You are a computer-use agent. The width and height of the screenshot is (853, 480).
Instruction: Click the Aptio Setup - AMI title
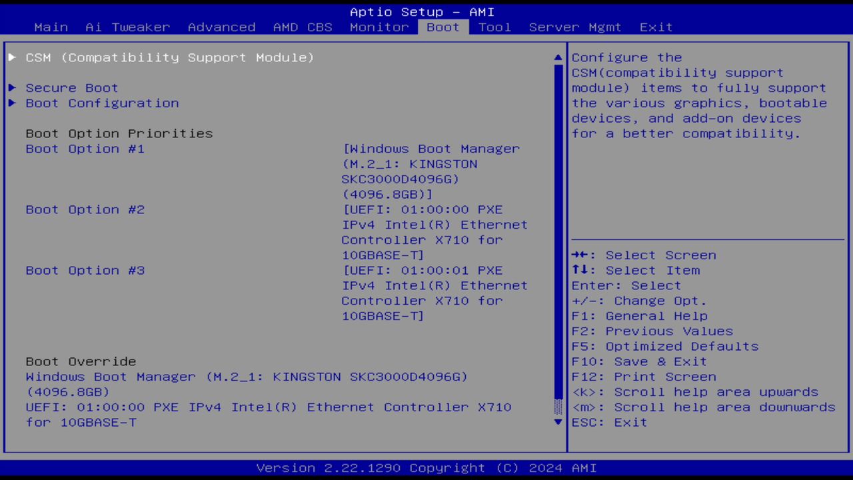[x=423, y=12]
